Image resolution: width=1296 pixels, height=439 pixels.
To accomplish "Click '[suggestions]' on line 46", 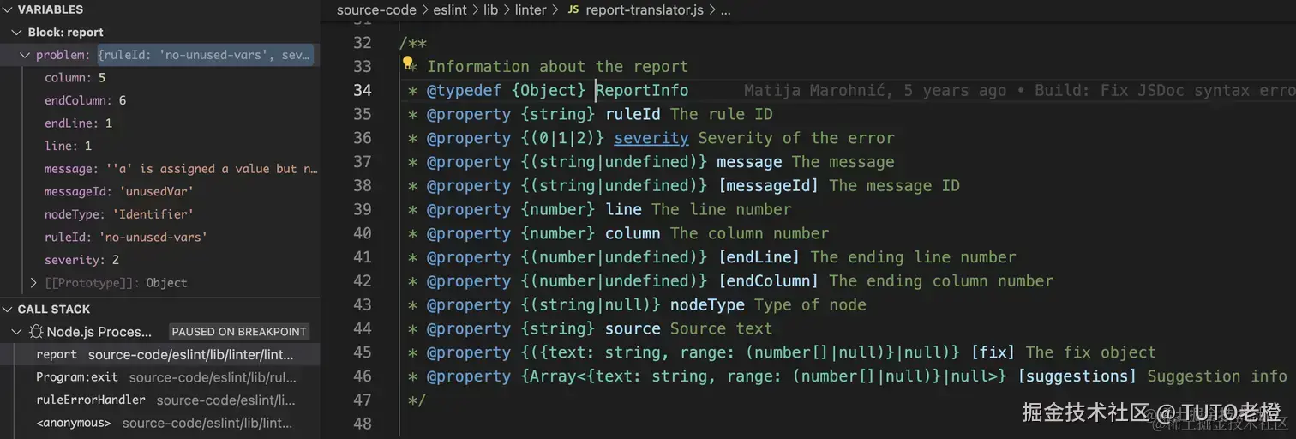I will tap(1077, 376).
